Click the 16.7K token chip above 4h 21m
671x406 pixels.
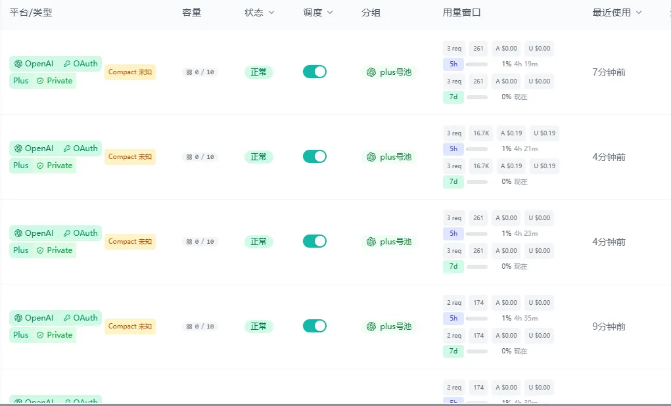coord(481,133)
